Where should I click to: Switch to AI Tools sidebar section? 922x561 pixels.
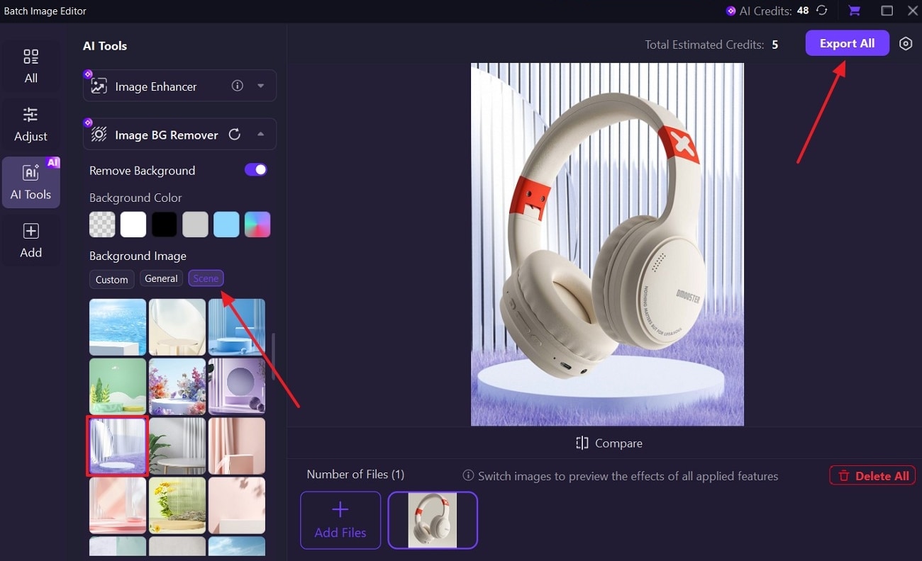click(x=31, y=183)
